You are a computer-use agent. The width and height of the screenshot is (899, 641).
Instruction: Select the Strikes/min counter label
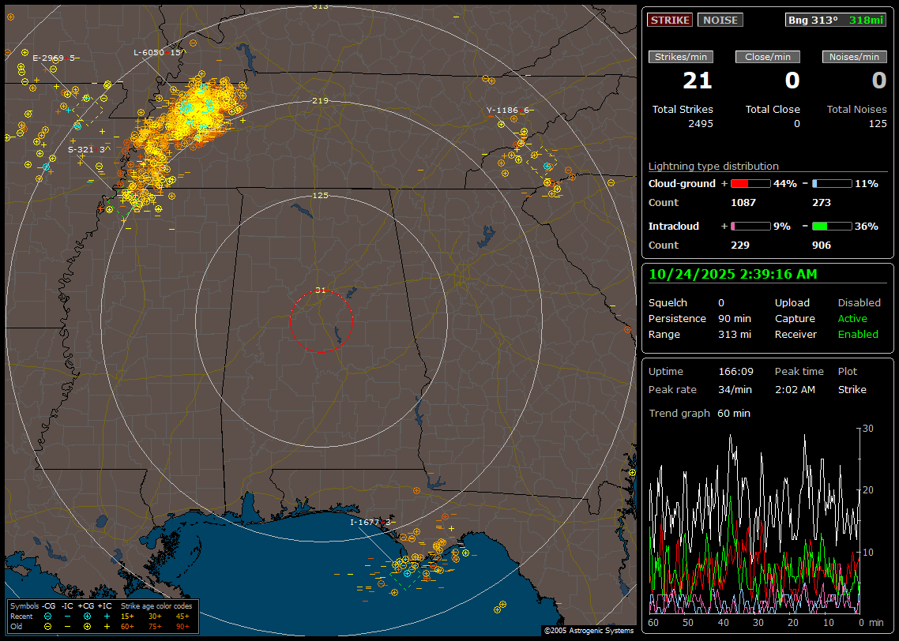point(681,57)
